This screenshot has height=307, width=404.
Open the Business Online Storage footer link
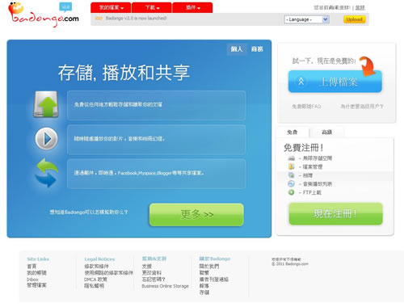[165, 286]
